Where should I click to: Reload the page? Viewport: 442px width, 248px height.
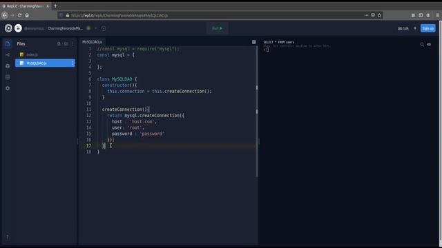(x=19, y=15)
